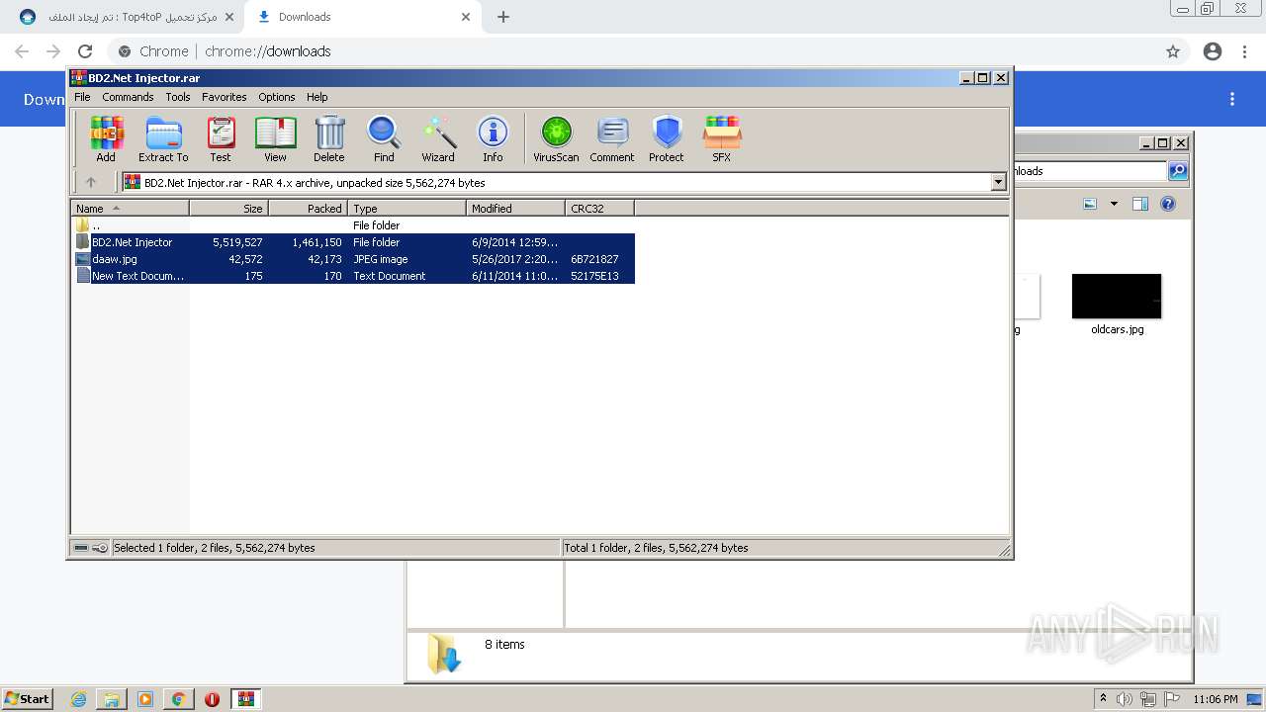This screenshot has height=712, width=1266.
Task: Sort by the Packed column header
Action: 308,208
